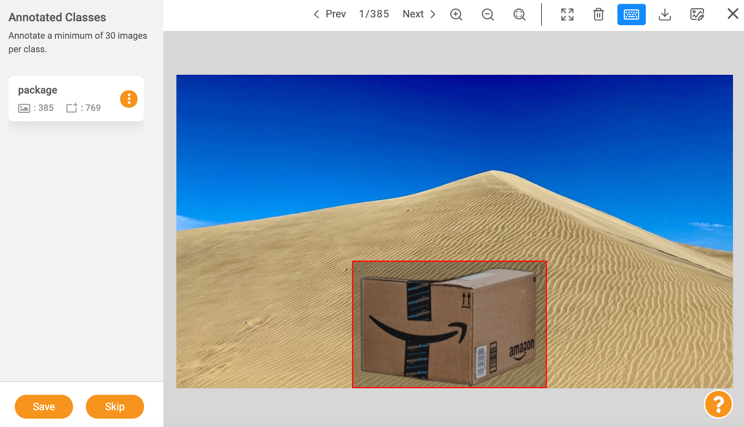The image size is (744, 427).
Task: Toggle the keyboard shortcuts panel off
Action: pos(631,14)
